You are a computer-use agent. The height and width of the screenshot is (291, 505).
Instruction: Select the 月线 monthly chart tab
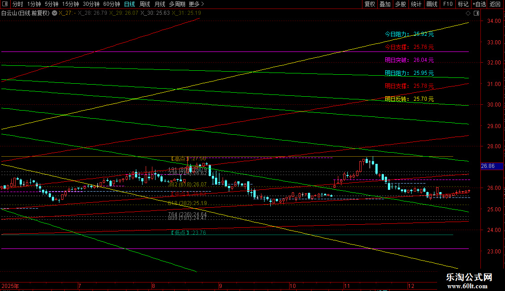[160, 4]
